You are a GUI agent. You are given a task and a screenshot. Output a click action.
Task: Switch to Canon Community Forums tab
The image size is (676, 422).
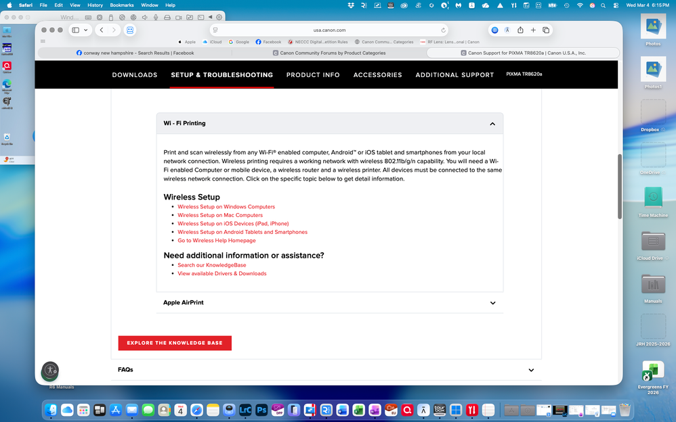pos(329,53)
